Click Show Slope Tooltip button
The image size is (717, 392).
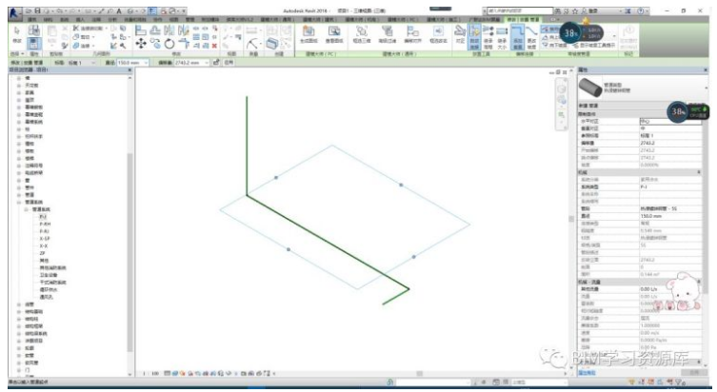point(593,46)
